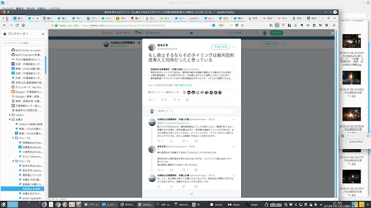Click the reply tweet input field
This screenshot has width=371, height=208.
196,111
